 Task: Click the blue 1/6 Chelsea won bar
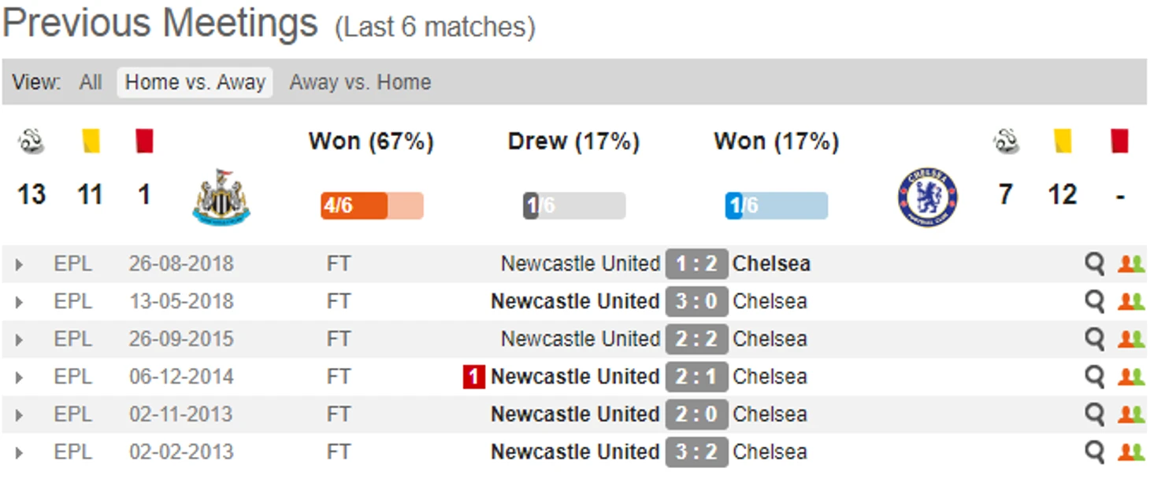[776, 206]
